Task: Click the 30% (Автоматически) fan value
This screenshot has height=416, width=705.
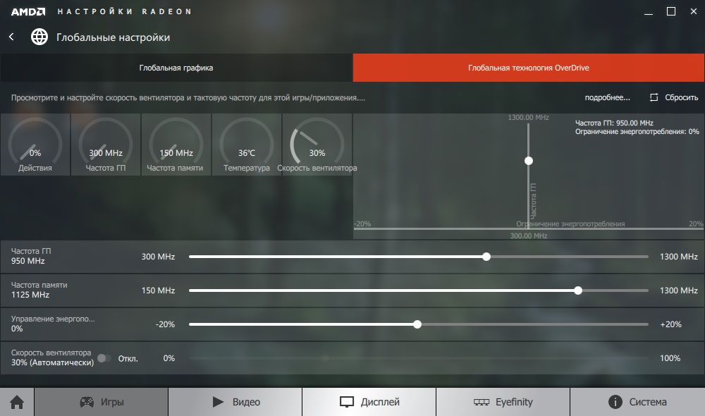Action: (53, 362)
